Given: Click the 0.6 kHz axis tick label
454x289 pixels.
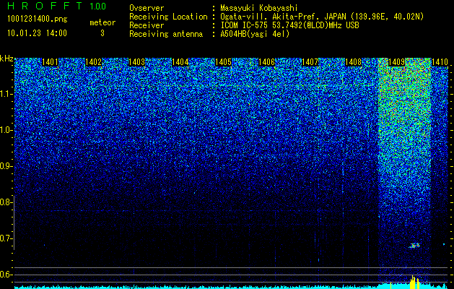Looking at the screenshot, I should [6, 275].
